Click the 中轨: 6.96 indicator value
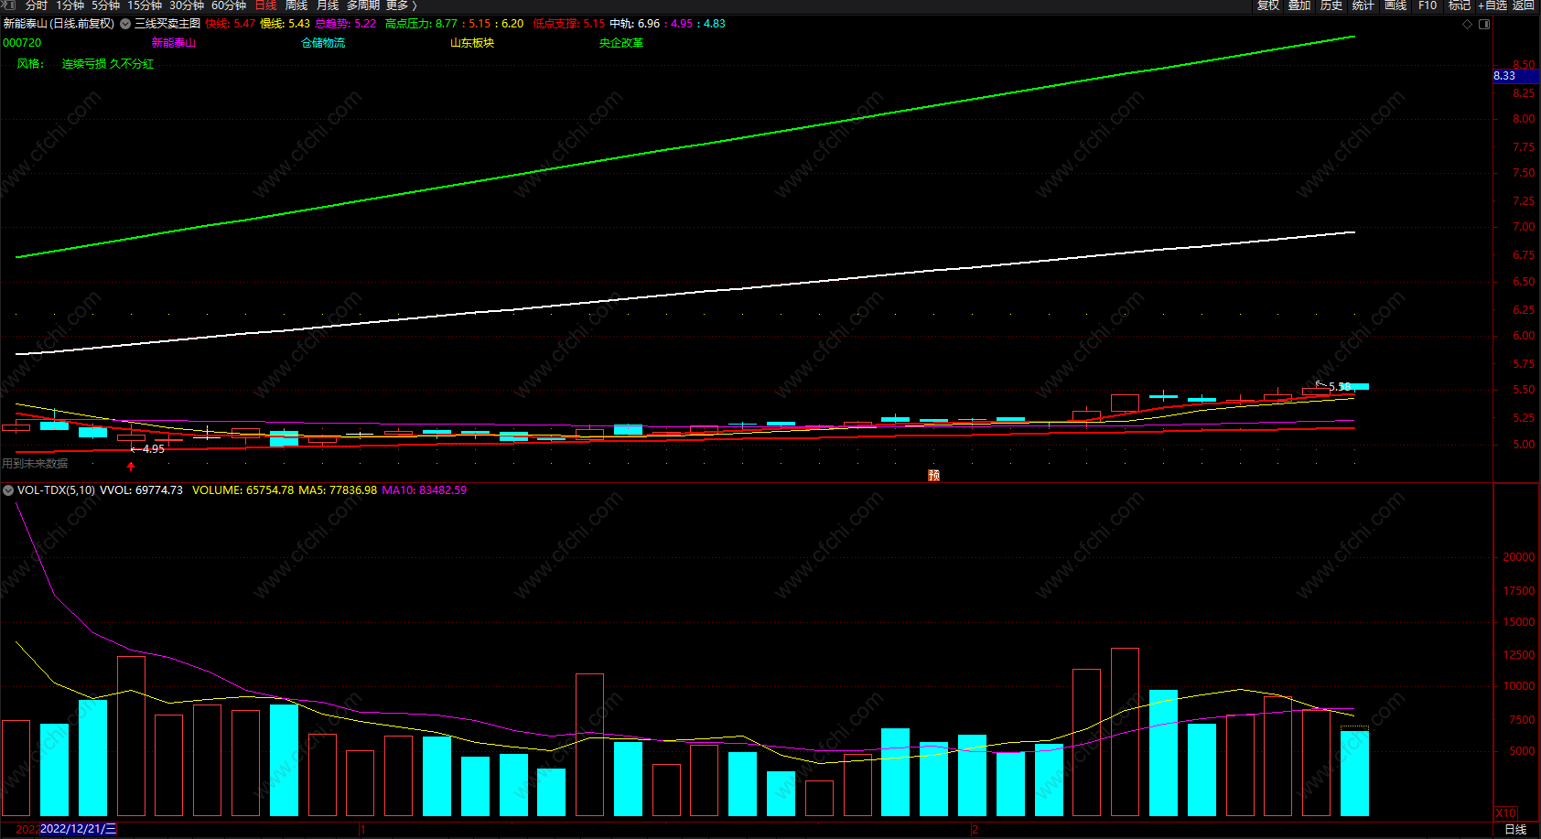This screenshot has width=1541, height=839. [634, 24]
